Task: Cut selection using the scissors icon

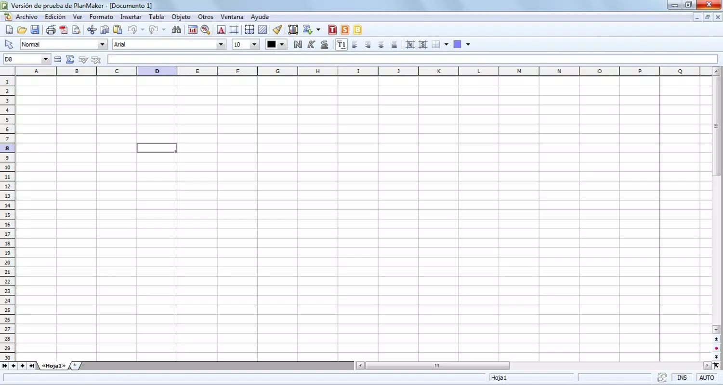Action: tap(92, 30)
